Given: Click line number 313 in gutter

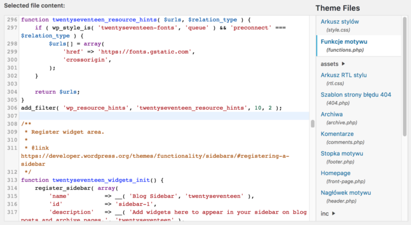Looking at the screenshot, I should (x=12, y=180).
